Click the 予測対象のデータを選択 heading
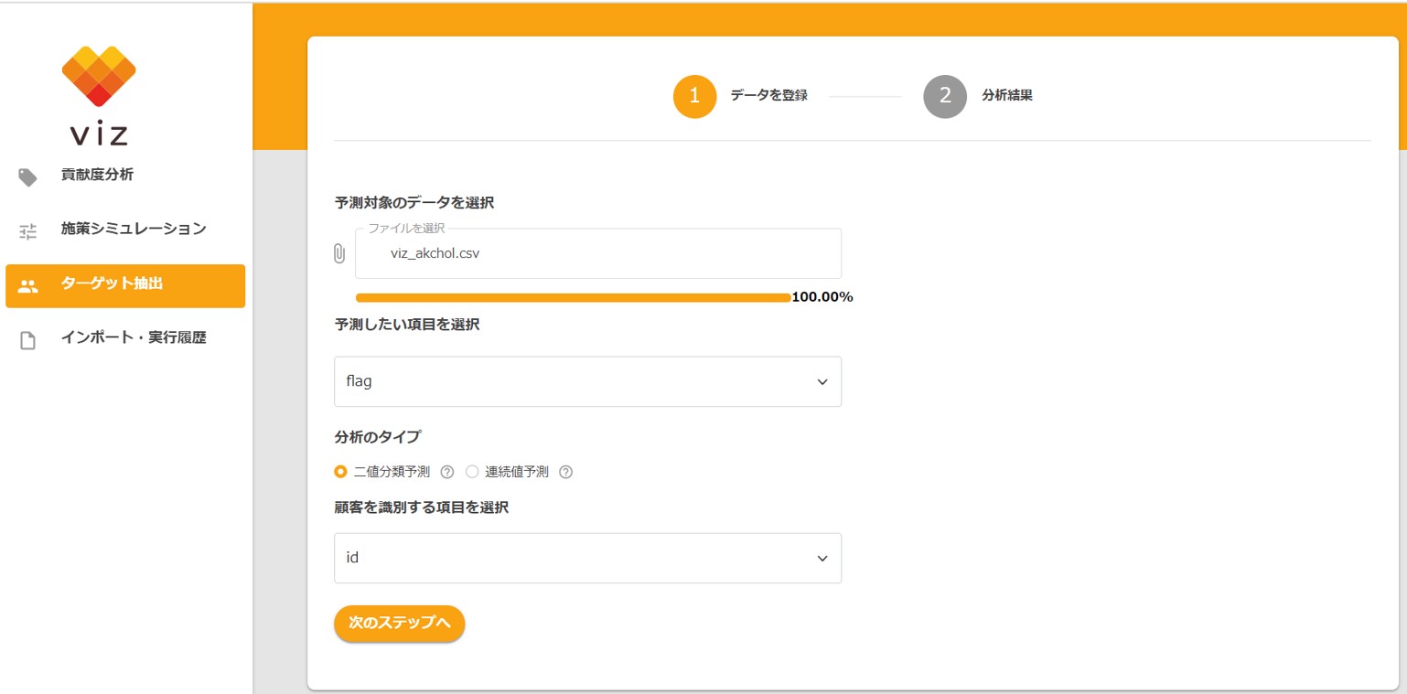 414,202
